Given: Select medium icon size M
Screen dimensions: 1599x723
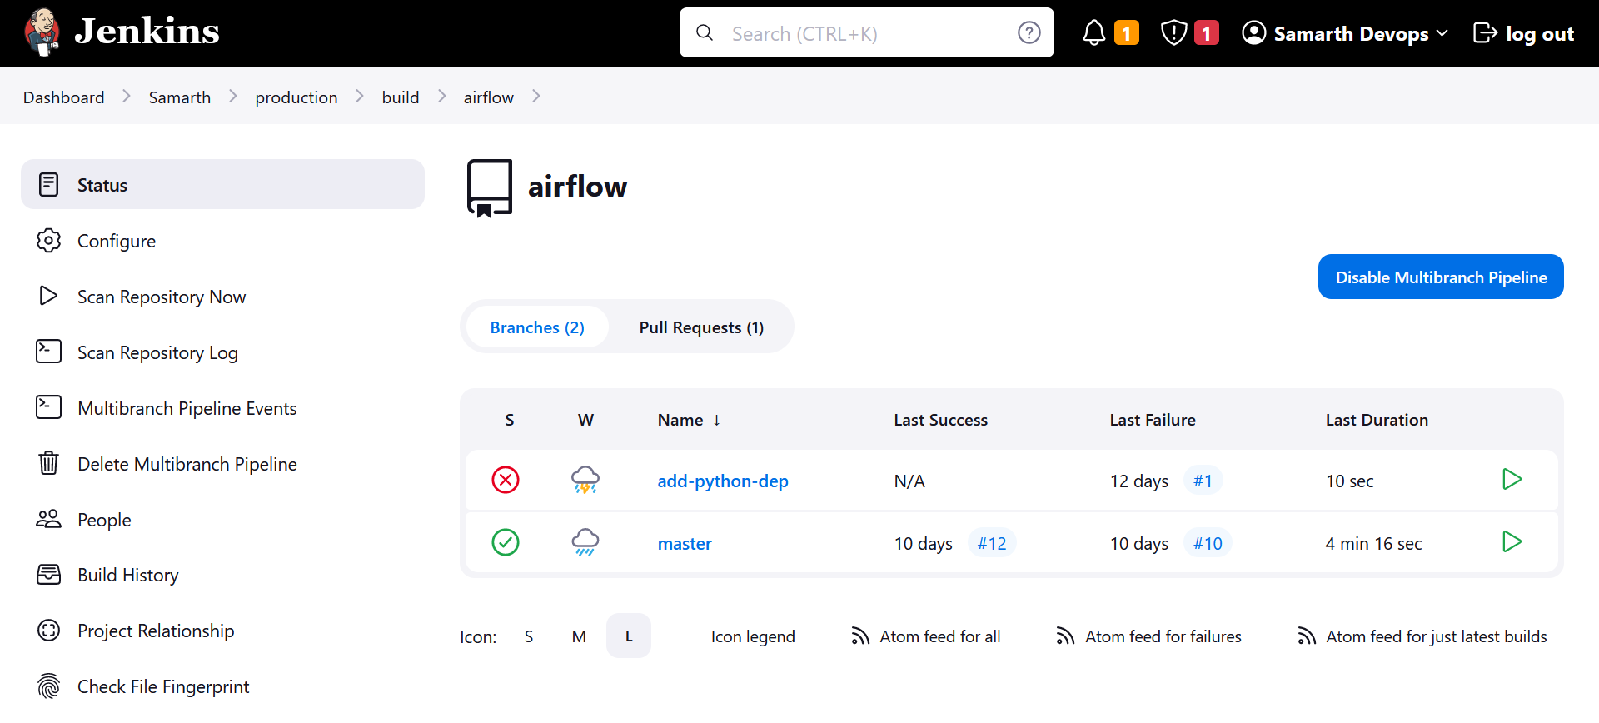Looking at the screenshot, I should (x=579, y=636).
